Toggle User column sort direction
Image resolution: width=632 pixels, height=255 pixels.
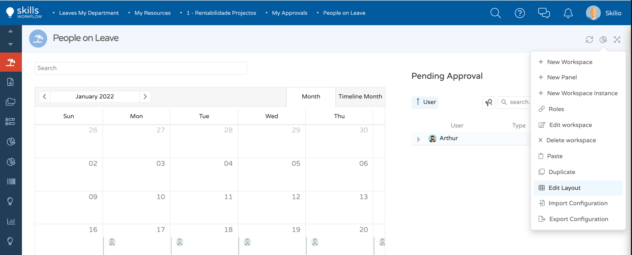click(x=425, y=102)
